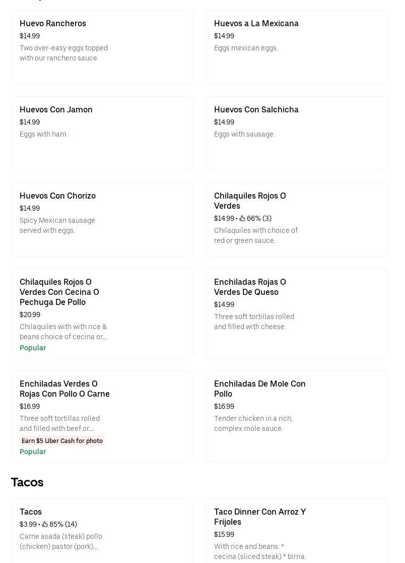Click Popular label under Chilaquiles Con Cecina
Viewport: 405px width, 563px height.
click(33, 348)
